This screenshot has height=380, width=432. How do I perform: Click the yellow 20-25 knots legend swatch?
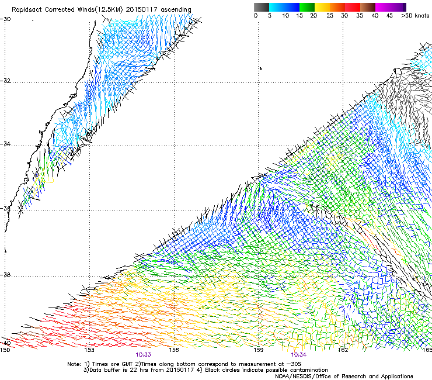[322, 7]
